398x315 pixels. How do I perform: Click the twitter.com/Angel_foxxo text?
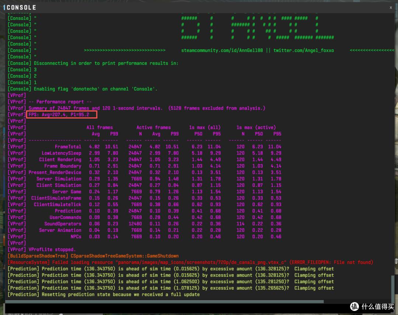[304, 50]
